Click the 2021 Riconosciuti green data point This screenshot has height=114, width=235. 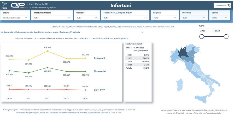pos(28,73)
